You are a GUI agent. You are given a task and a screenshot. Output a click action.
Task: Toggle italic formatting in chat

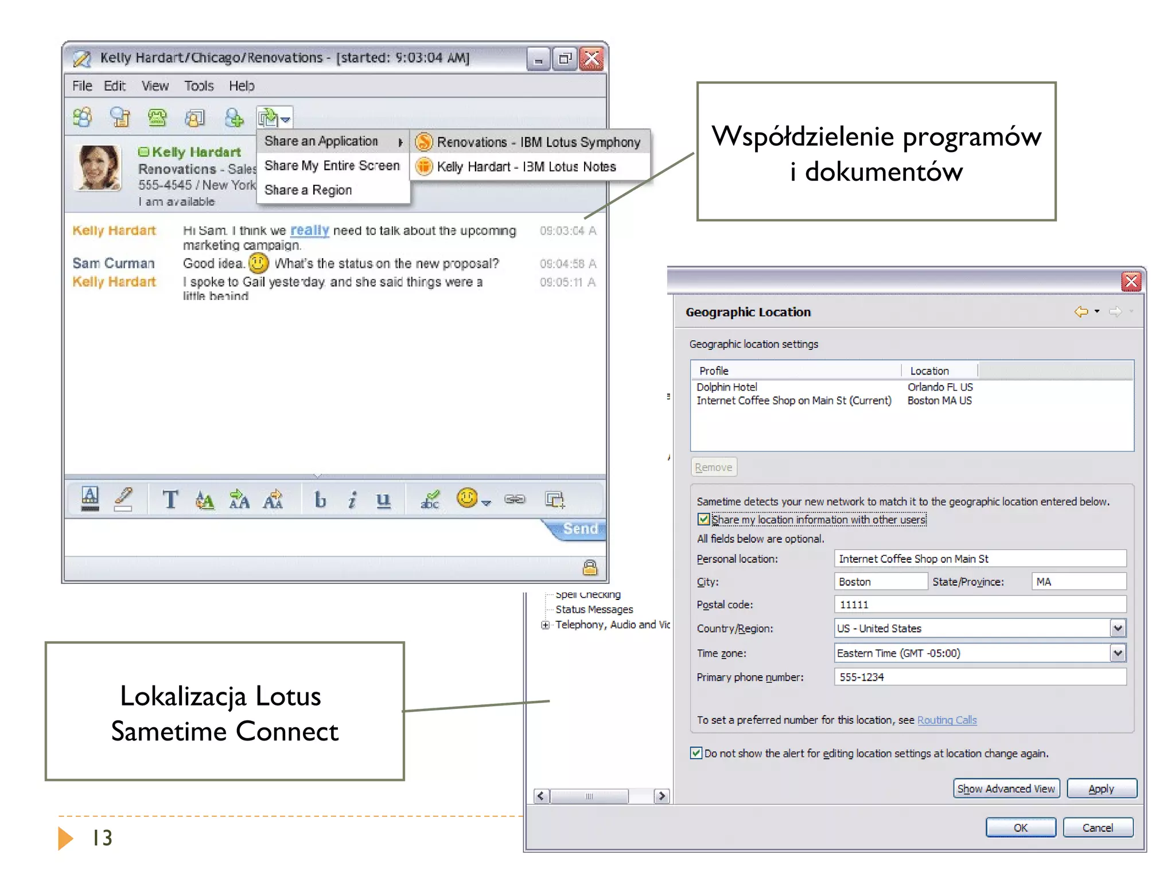pos(352,500)
